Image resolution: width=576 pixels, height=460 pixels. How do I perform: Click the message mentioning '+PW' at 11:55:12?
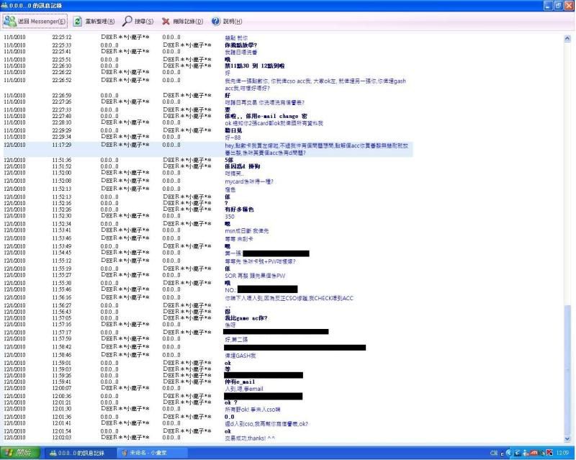click(x=260, y=261)
